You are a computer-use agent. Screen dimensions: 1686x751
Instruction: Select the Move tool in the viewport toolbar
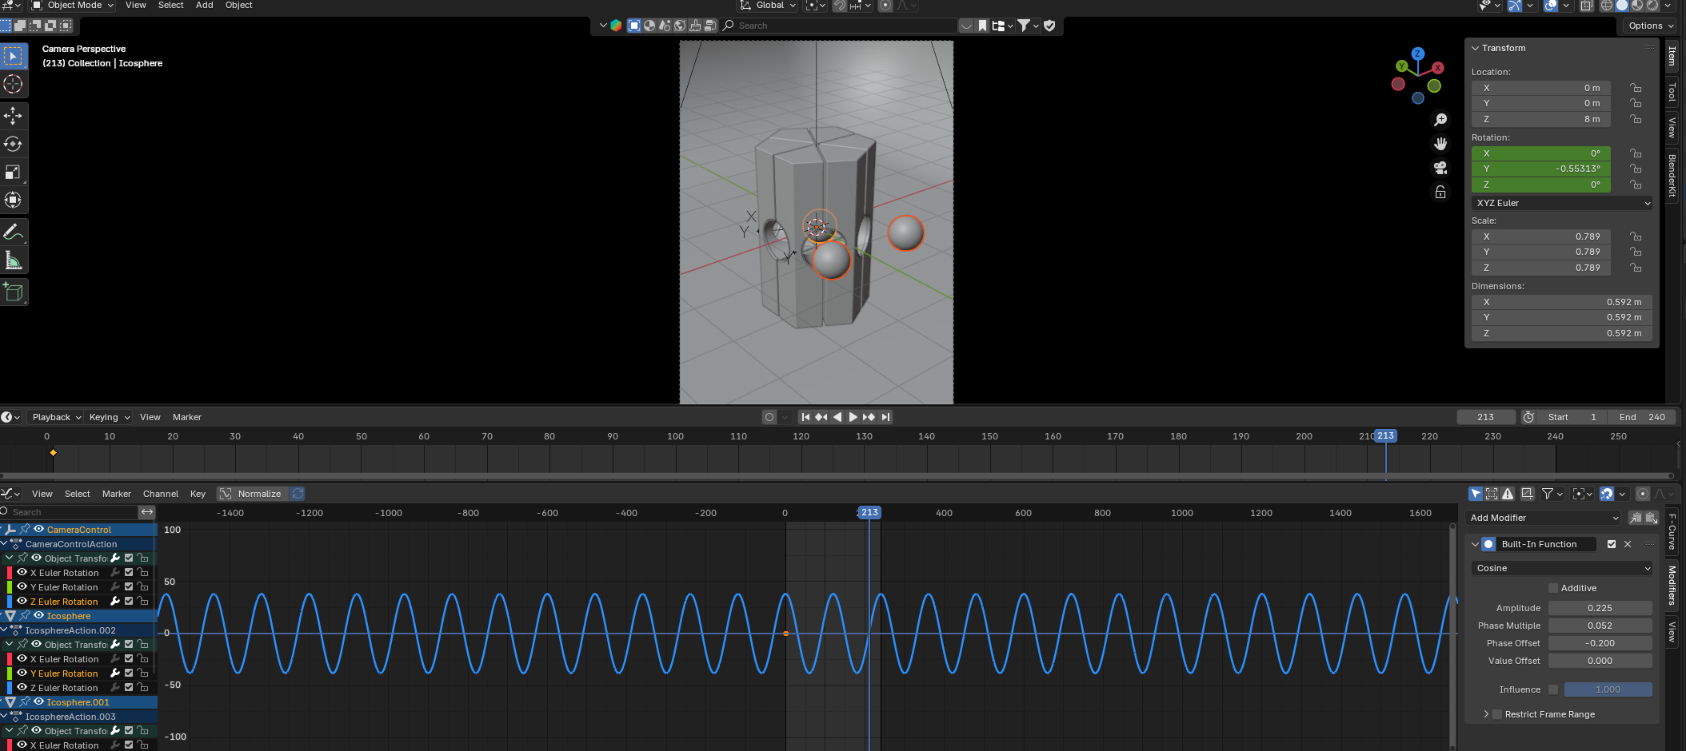14,116
